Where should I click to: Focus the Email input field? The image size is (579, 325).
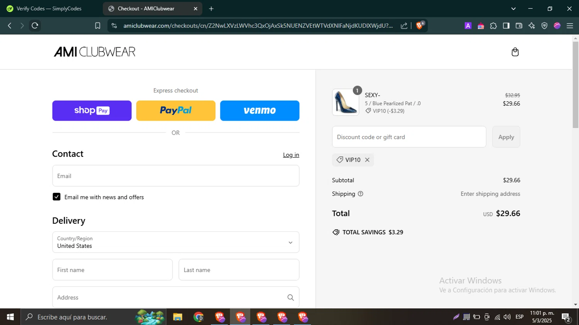176,176
